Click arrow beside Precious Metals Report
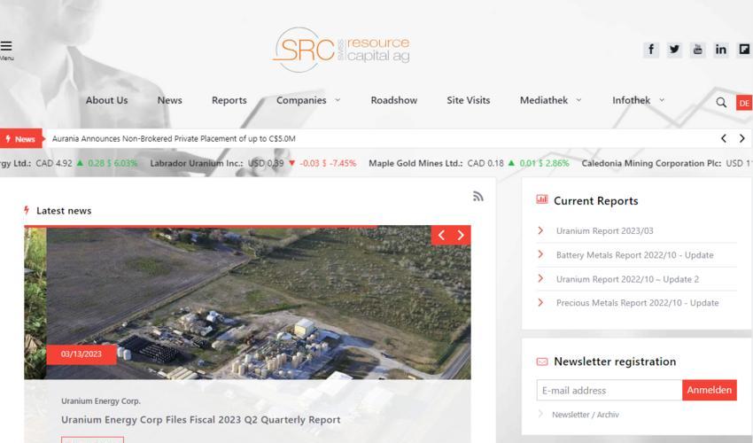This screenshot has width=753, height=443. (540, 302)
